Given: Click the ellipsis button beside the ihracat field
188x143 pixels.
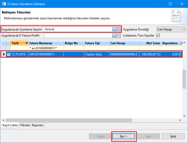Looking at the screenshot, I should coord(114,29).
